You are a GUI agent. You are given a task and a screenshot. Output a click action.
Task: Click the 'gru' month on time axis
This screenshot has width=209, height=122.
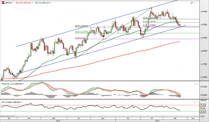point(103,118)
